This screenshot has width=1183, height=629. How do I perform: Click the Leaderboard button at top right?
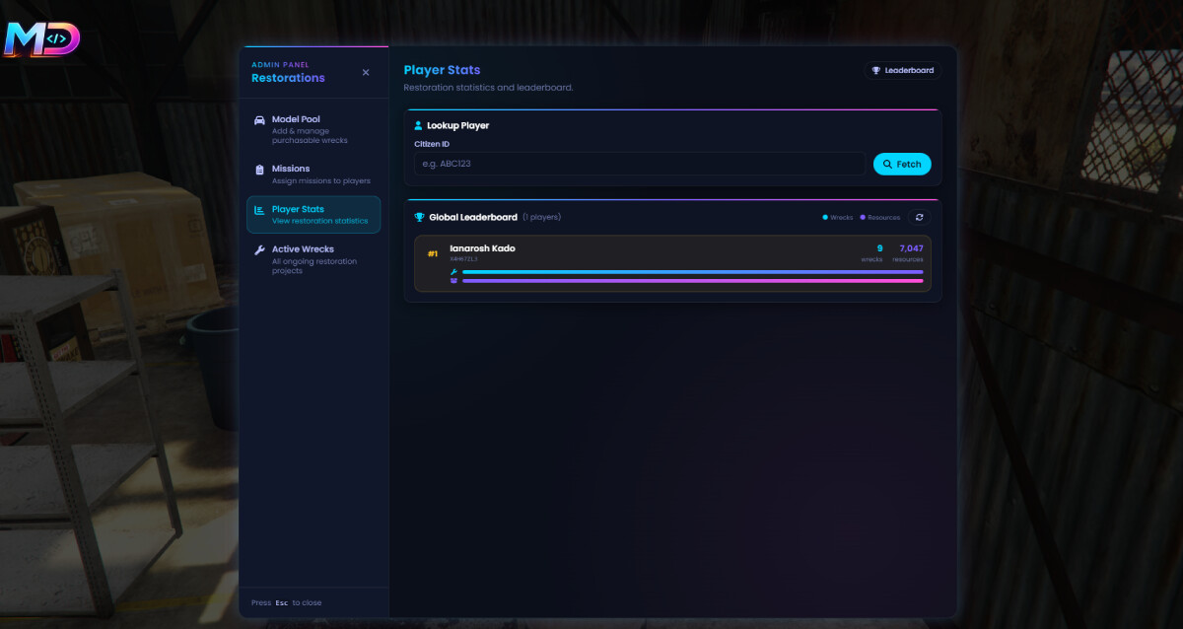pyautogui.click(x=902, y=71)
